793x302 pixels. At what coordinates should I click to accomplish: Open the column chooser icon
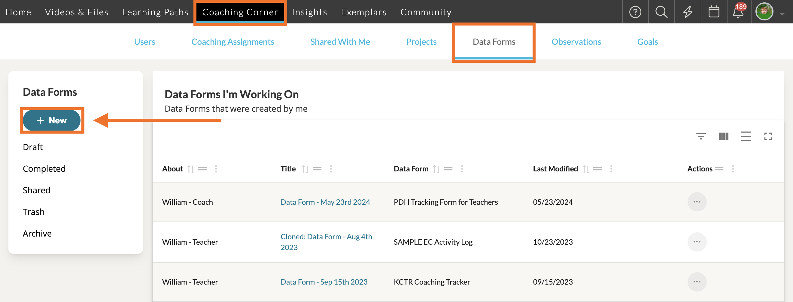pyautogui.click(x=723, y=136)
